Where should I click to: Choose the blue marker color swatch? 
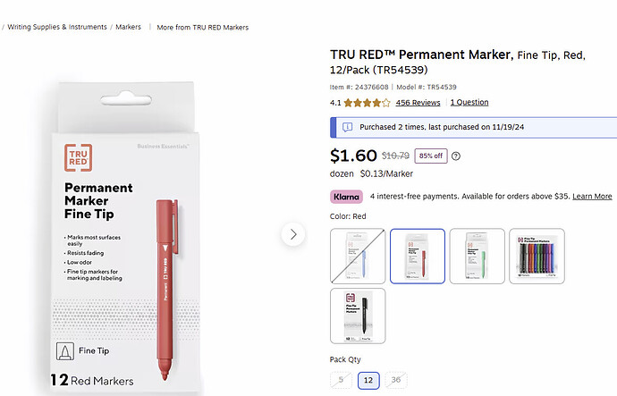pyautogui.click(x=358, y=256)
